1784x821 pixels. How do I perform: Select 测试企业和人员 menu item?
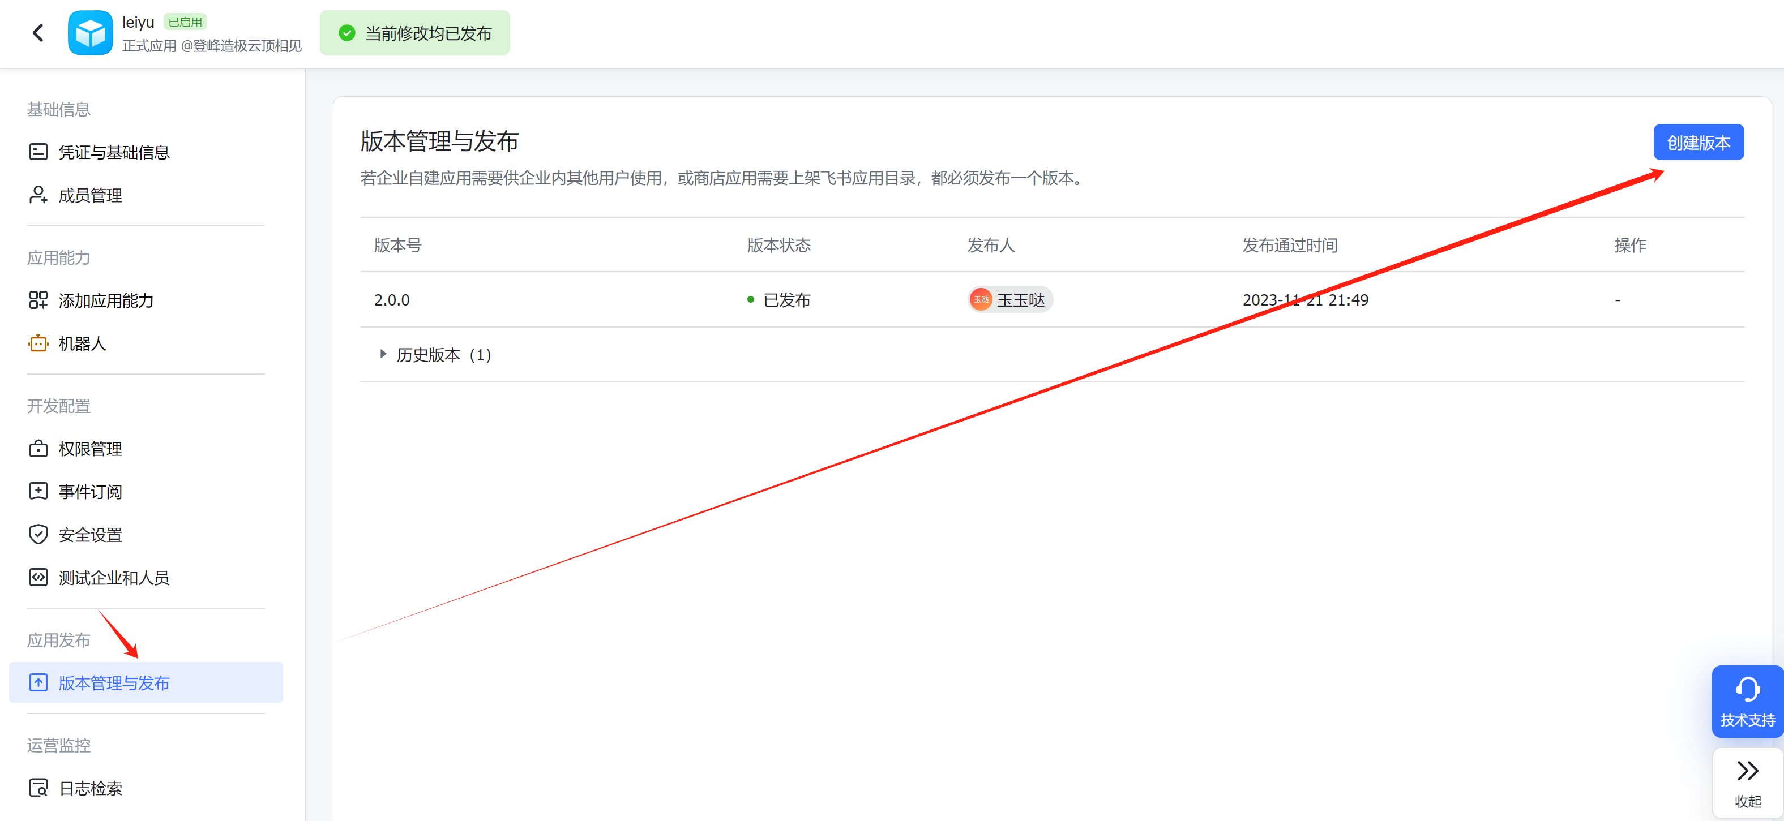pos(114,577)
